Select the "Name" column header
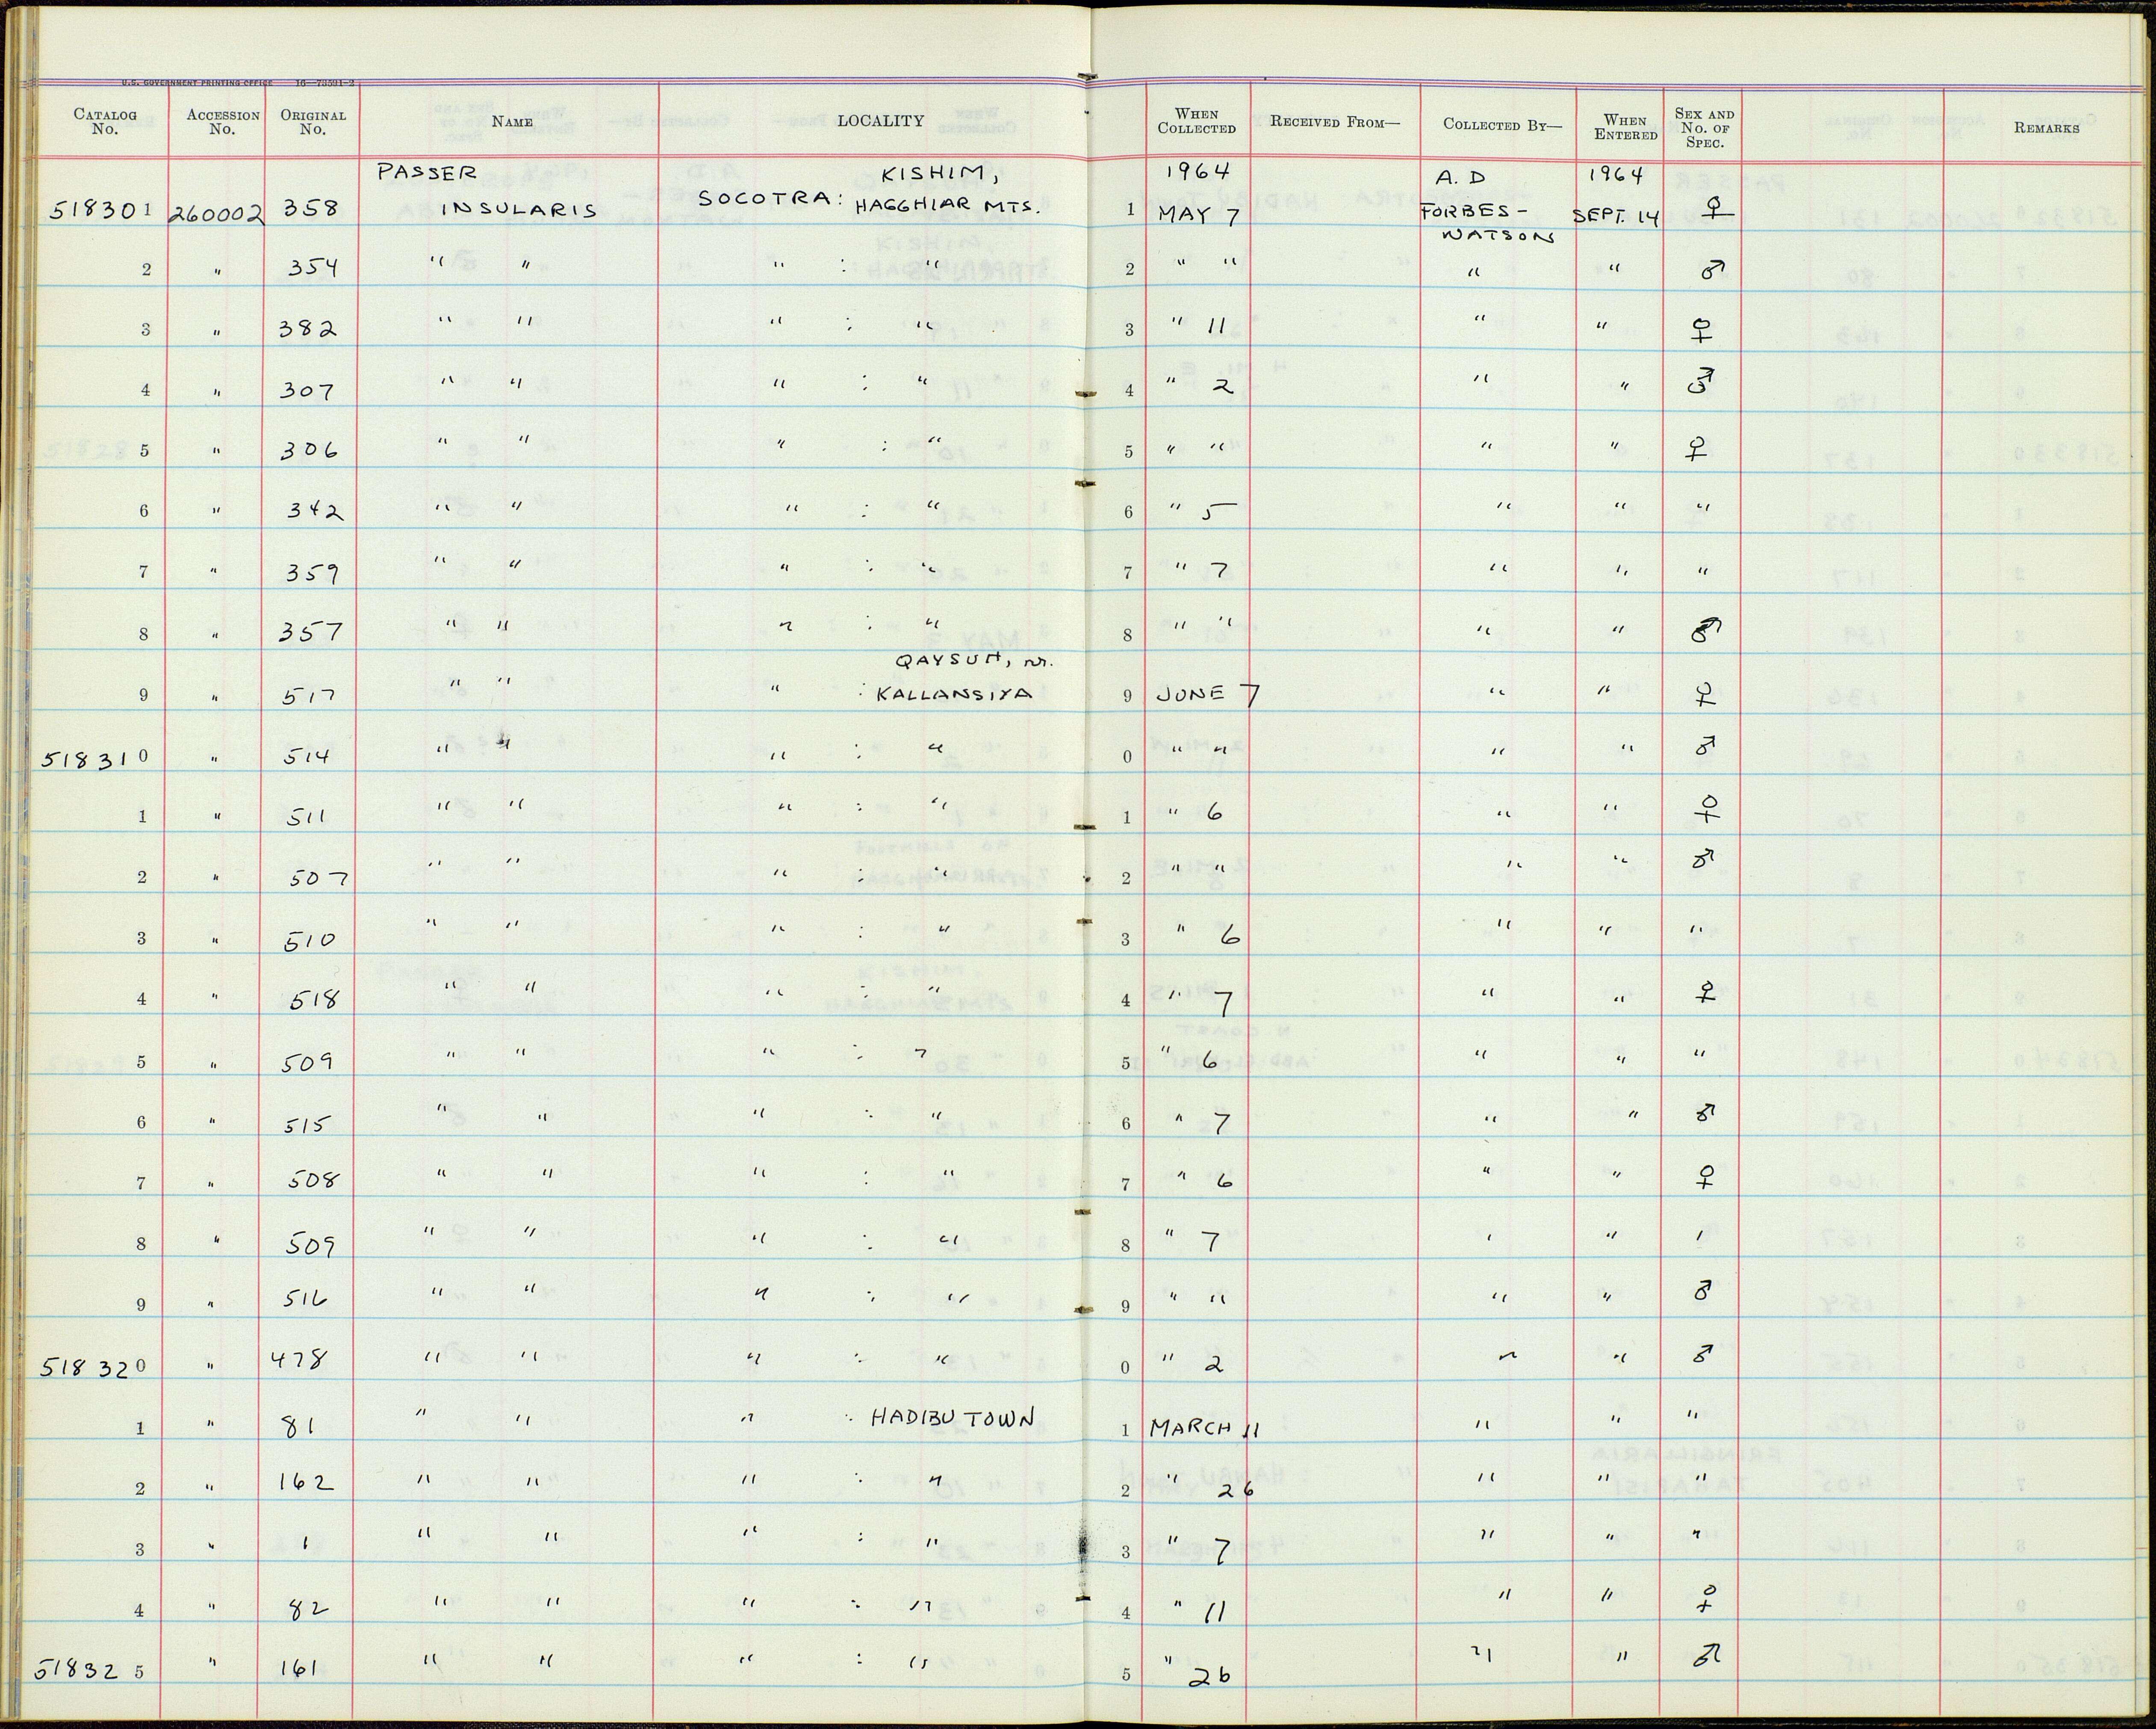This screenshot has height=1729, width=2156. pos(512,122)
